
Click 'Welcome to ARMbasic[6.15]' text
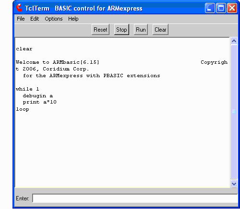coord(58,62)
